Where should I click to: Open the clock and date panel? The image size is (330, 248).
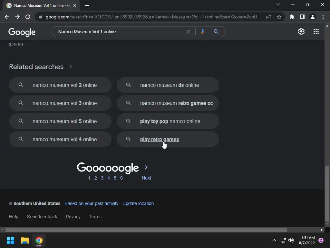click(x=307, y=240)
